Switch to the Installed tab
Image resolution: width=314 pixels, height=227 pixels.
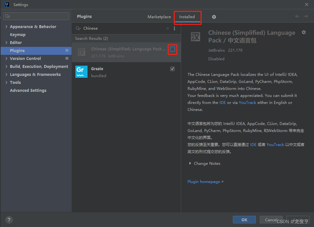187,17
